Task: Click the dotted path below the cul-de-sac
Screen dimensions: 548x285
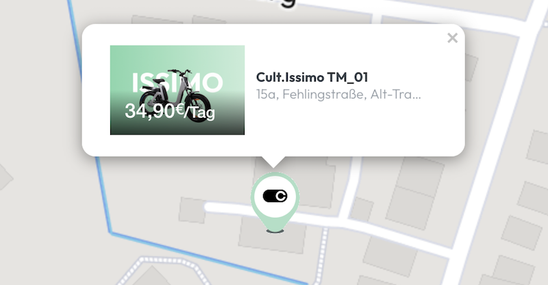Action: click(x=322, y=256)
